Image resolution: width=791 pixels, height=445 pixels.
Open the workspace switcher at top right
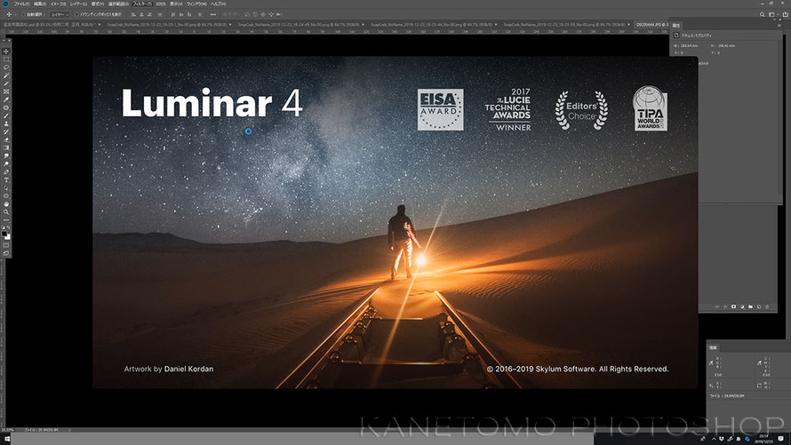[771, 14]
